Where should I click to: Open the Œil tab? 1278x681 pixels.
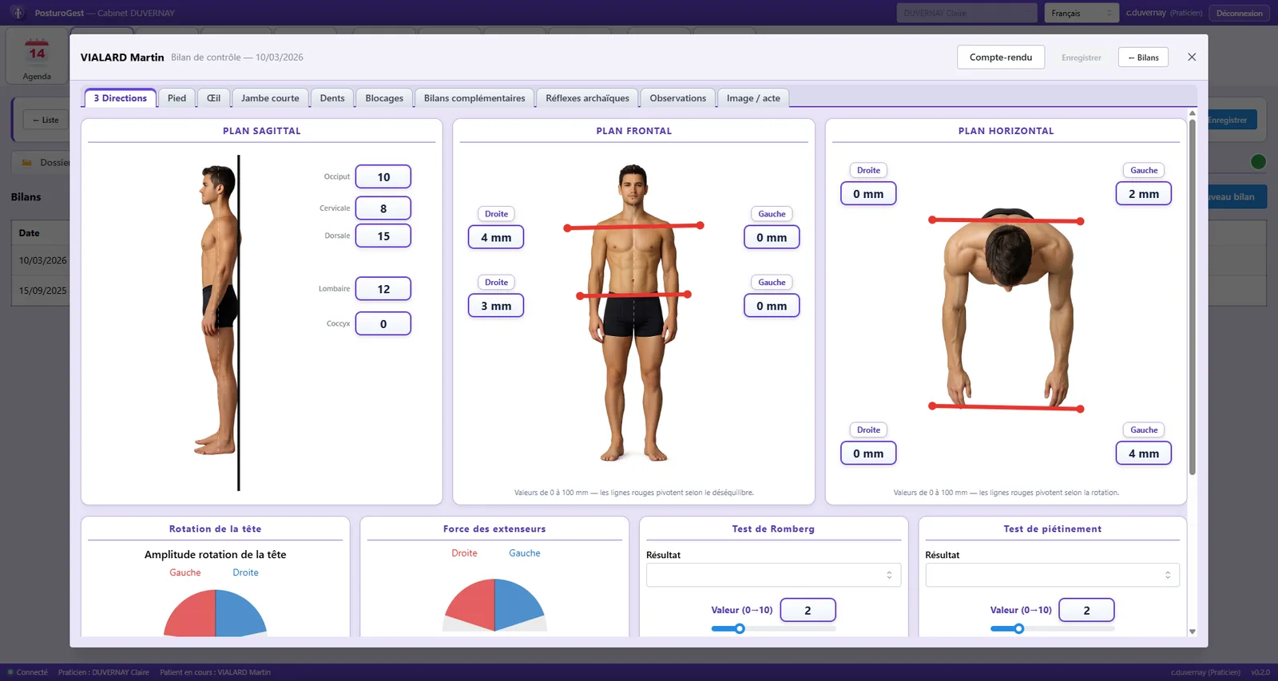coord(213,98)
